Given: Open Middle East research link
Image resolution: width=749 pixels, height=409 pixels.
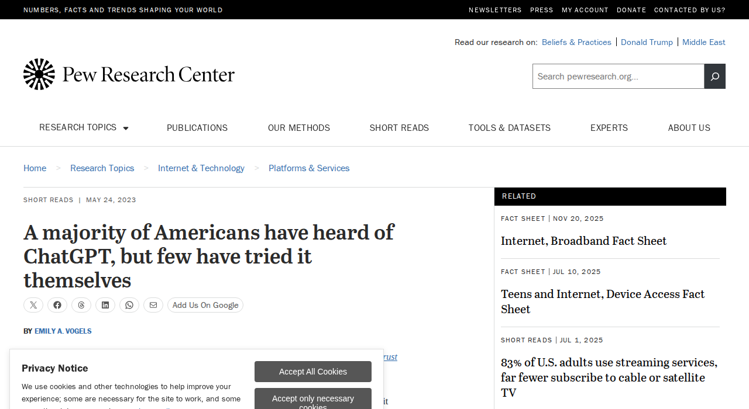Looking at the screenshot, I should pyautogui.click(x=704, y=42).
